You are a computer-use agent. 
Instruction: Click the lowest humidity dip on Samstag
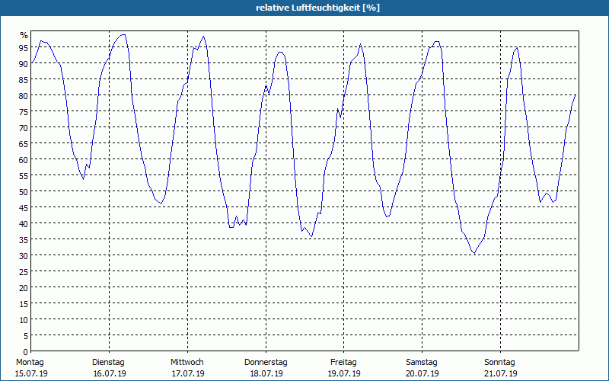point(473,253)
